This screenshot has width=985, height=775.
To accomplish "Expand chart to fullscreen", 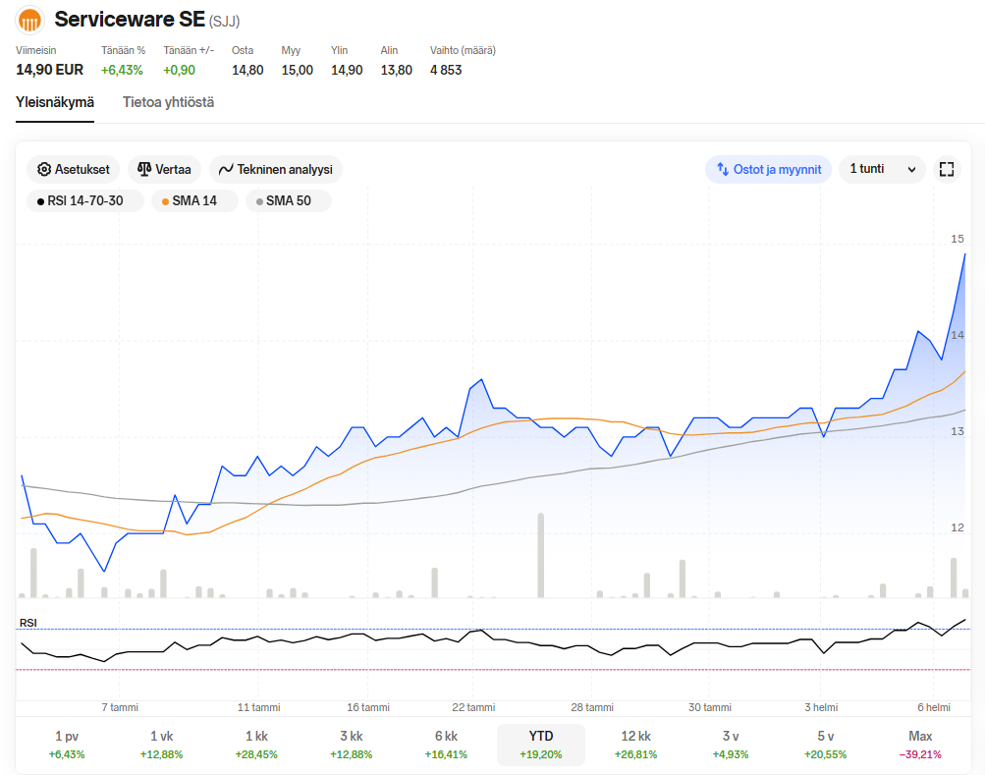I will coord(947,169).
